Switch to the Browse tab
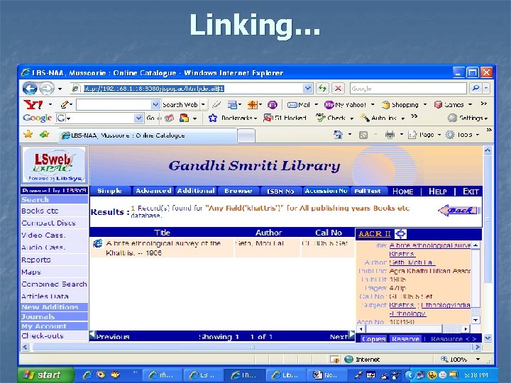This screenshot has height=383, width=511. point(238,191)
